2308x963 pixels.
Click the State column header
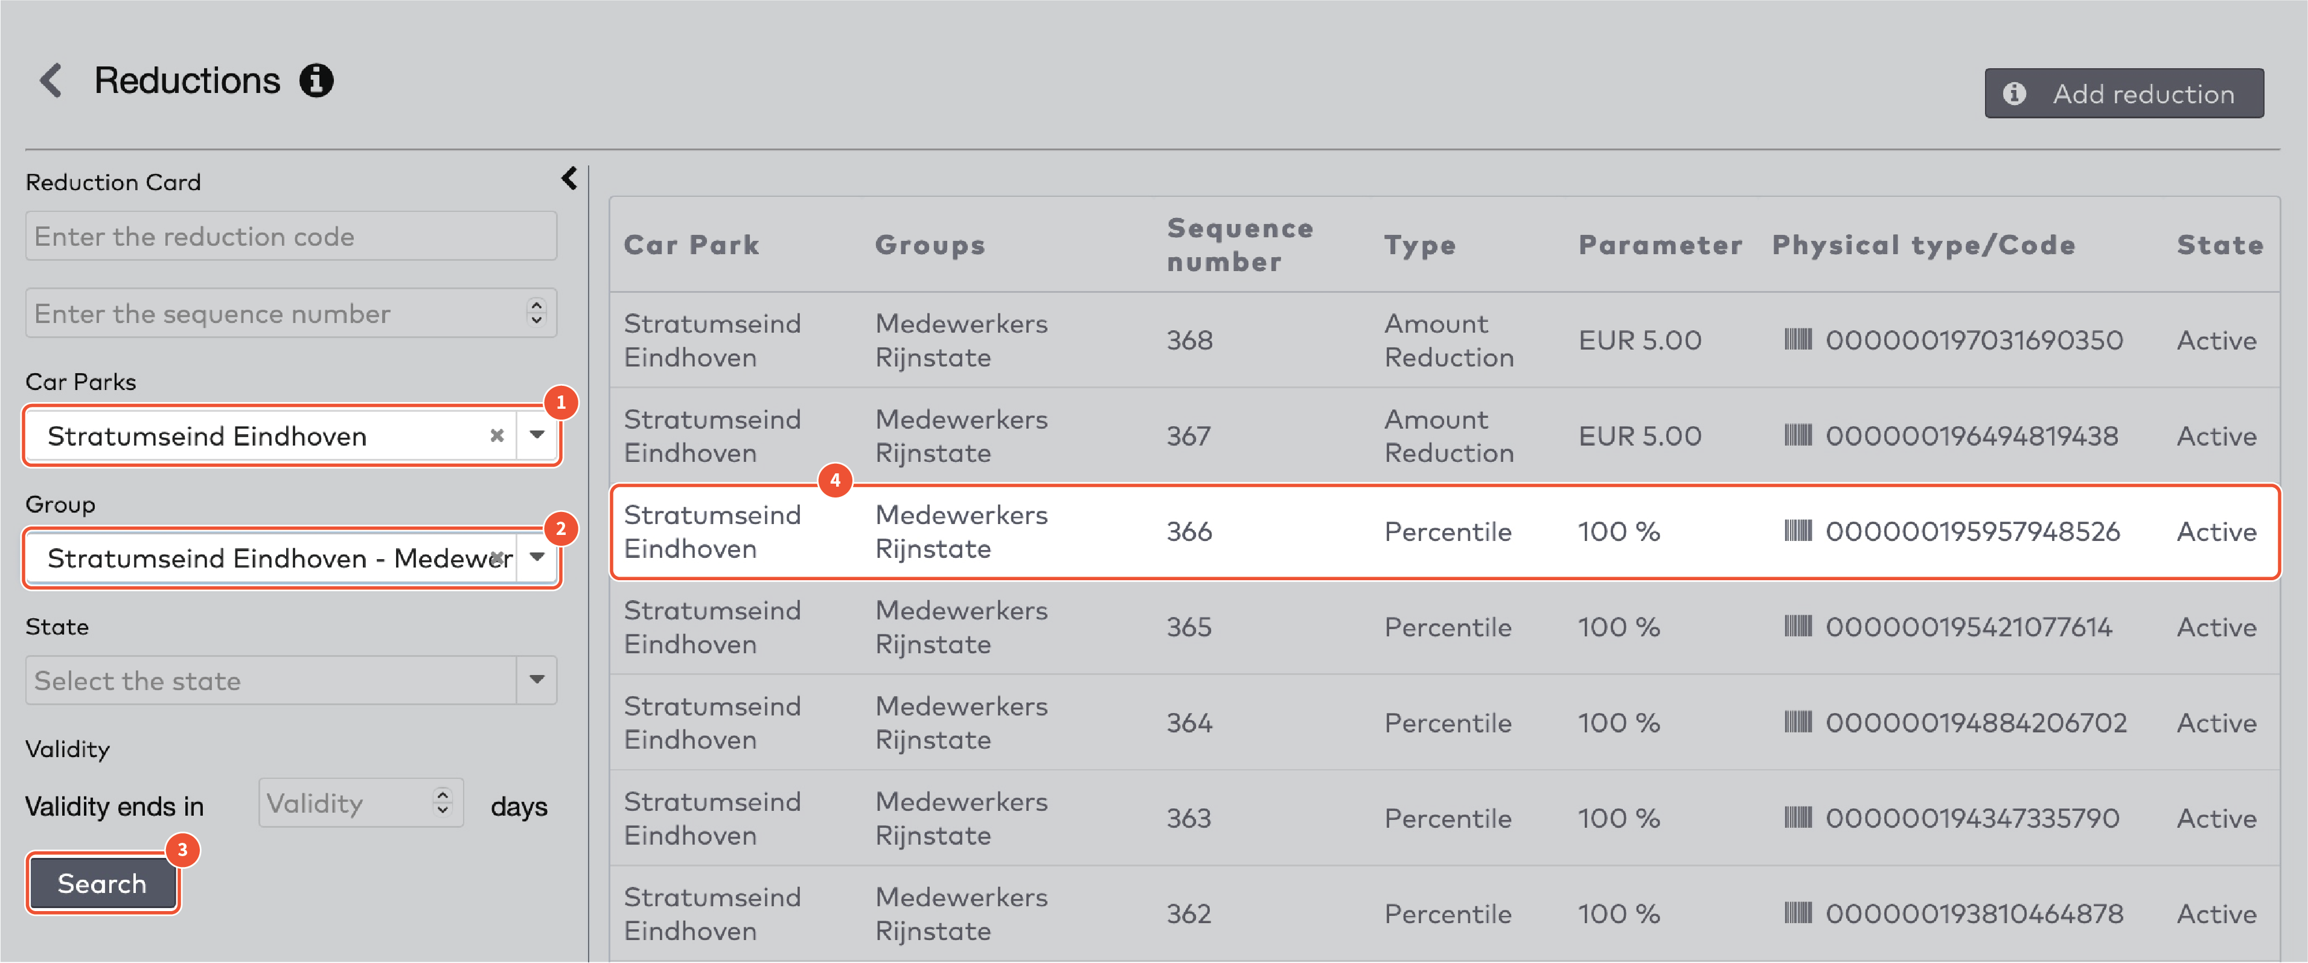click(2219, 245)
